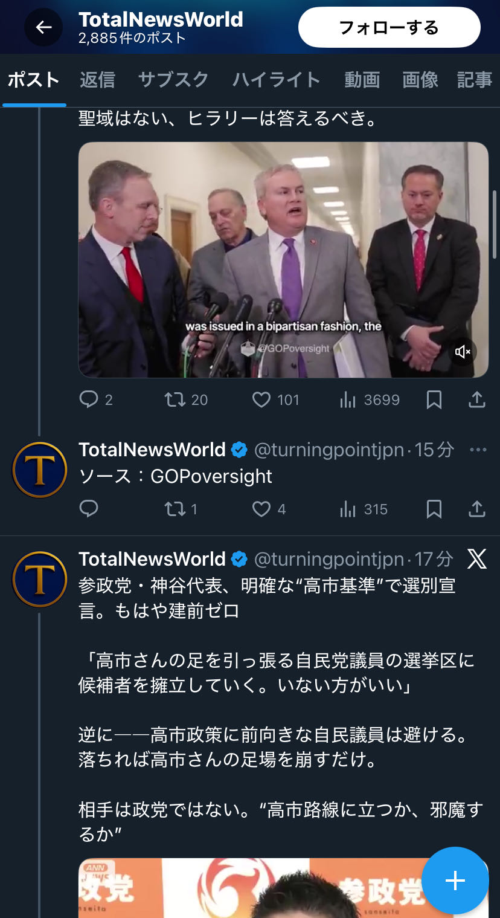Bookmark the ソース：GOPoversight post

(434, 509)
